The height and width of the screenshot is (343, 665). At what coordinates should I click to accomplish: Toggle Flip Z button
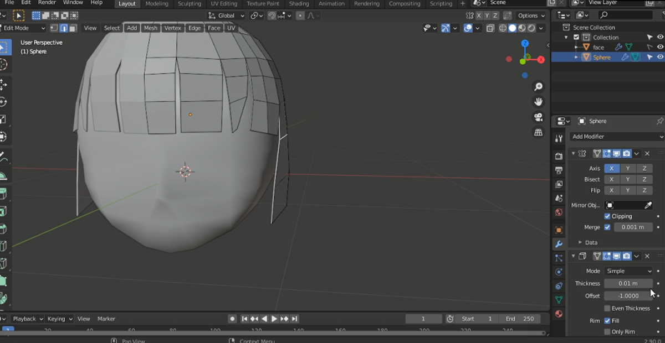click(x=644, y=190)
